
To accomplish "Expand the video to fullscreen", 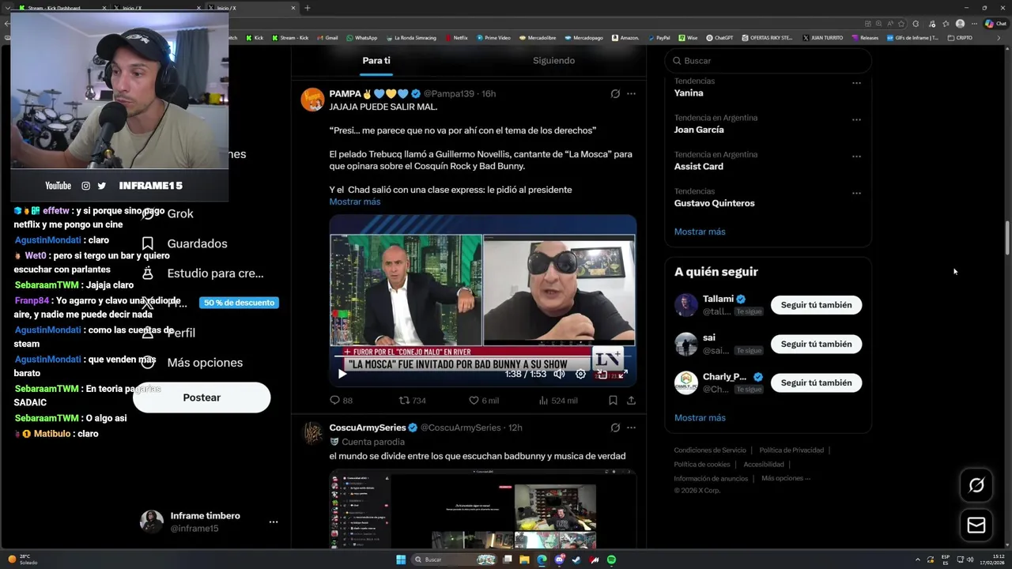I will pyautogui.click(x=623, y=374).
